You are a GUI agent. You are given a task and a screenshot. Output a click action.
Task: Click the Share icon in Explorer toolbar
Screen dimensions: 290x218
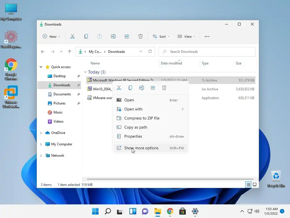[127, 37]
